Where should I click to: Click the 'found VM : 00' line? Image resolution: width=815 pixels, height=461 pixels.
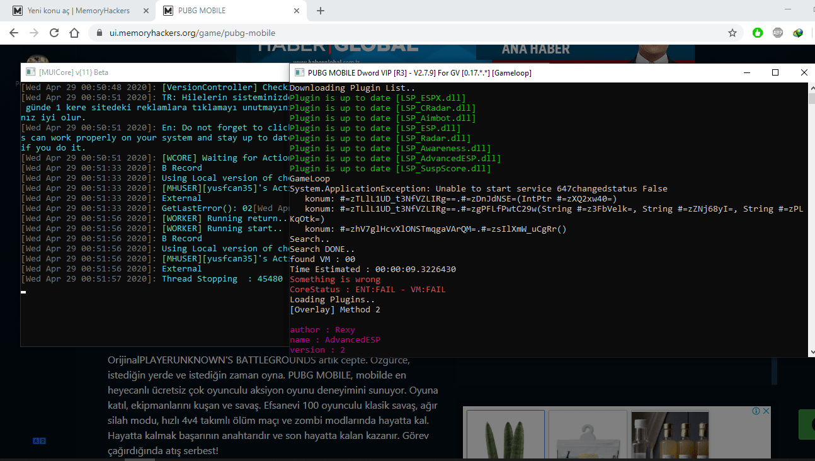pos(322,259)
